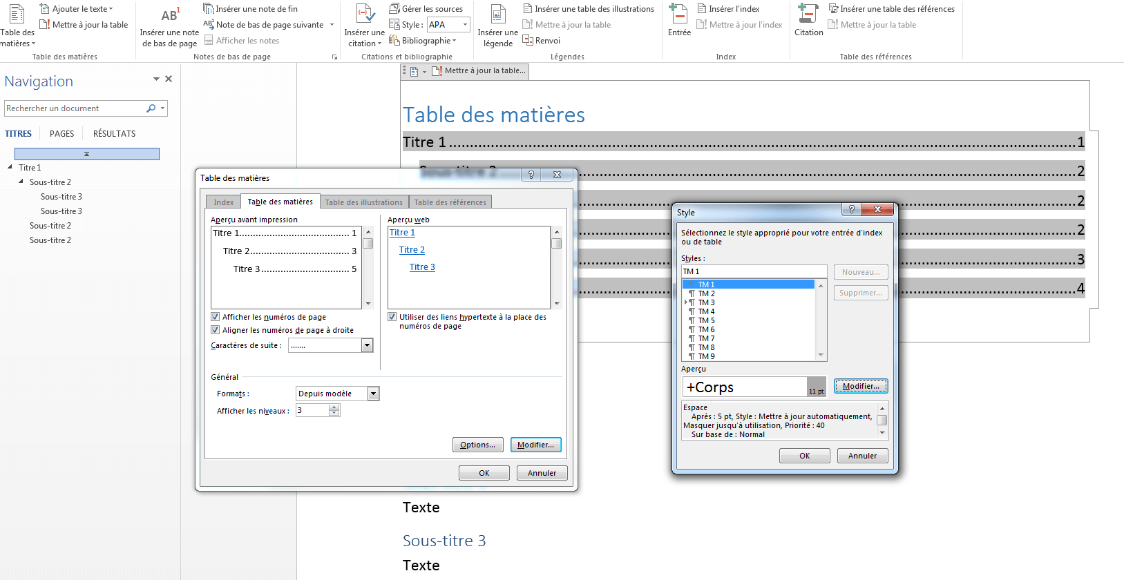Image resolution: width=1124 pixels, height=580 pixels.
Task: Open Gérer les sources
Action: [426, 9]
